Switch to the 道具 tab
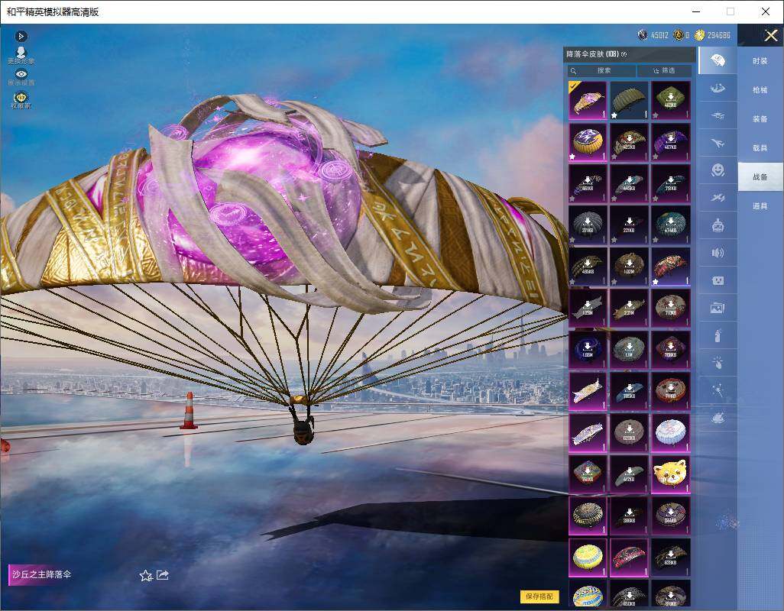This screenshot has height=611, width=784. pos(760,206)
